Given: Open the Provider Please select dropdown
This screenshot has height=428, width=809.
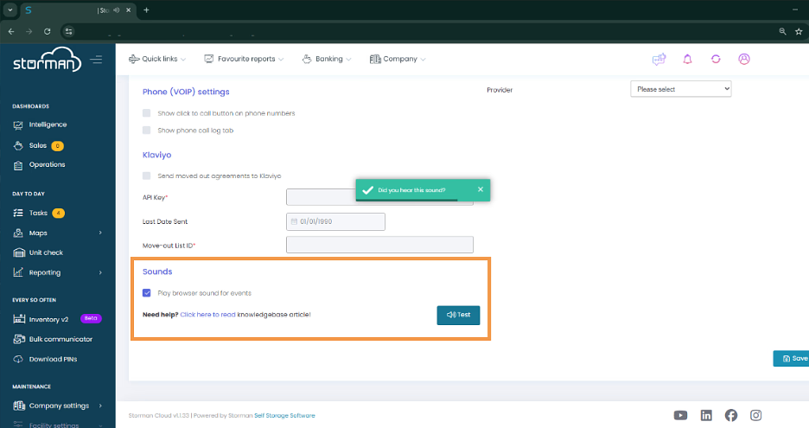Looking at the screenshot, I should pos(680,89).
